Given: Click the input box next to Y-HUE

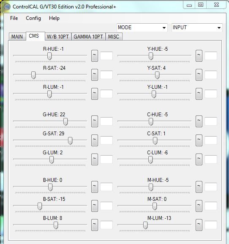Looking at the screenshot, I should tap(211, 56).
